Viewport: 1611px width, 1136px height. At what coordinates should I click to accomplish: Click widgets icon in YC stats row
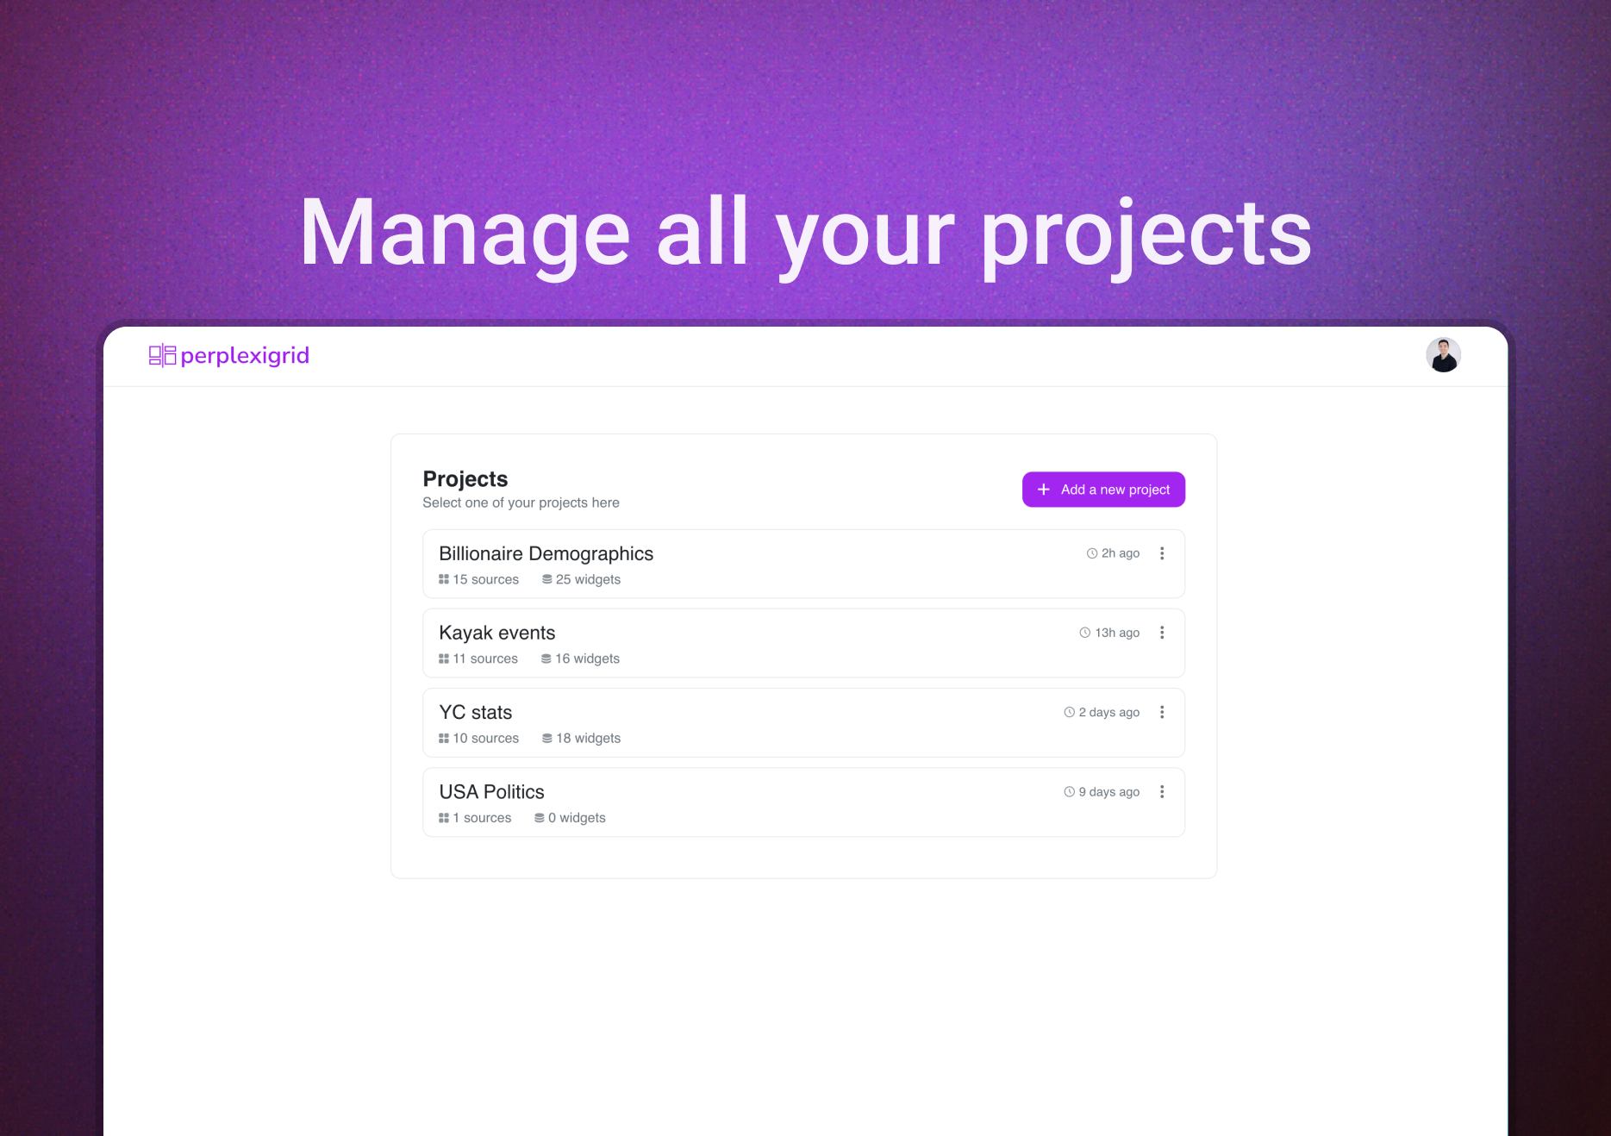point(546,738)
